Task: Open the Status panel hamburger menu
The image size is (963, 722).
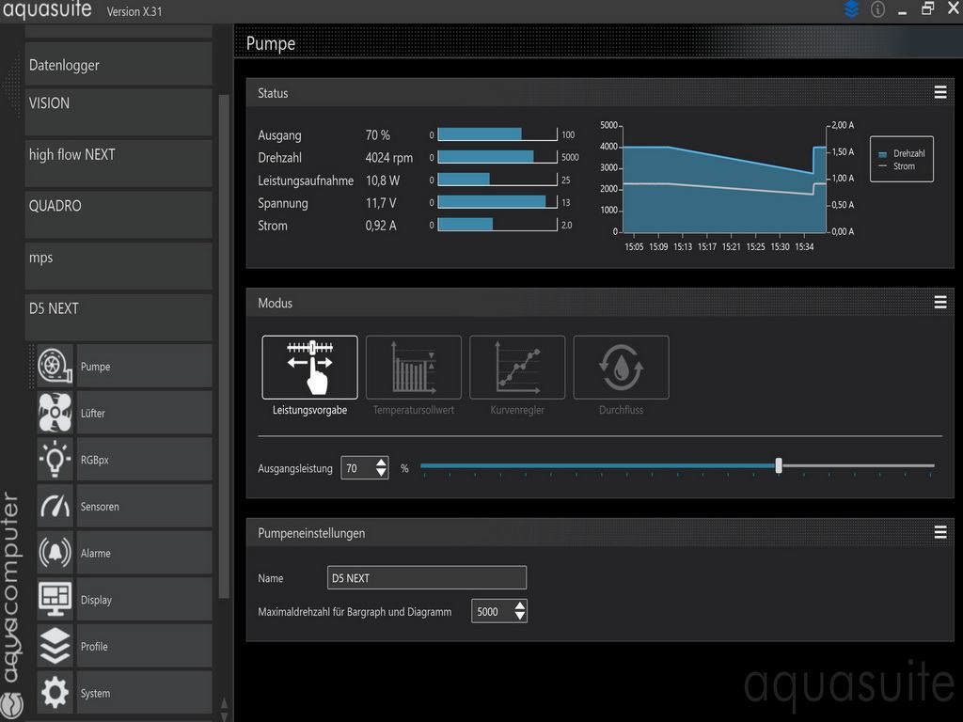Action: pyautogui.click(x=940, y=92)
